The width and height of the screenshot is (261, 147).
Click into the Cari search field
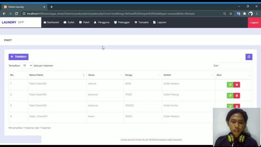[x=236, y=65]
